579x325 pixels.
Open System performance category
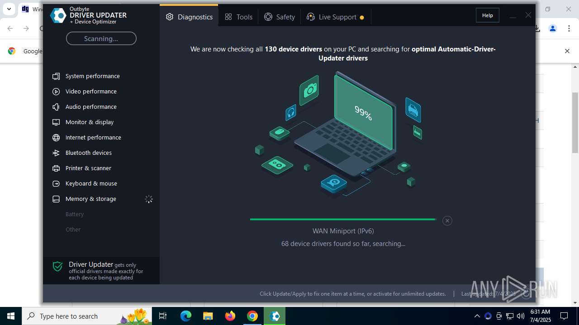point(93,76)
